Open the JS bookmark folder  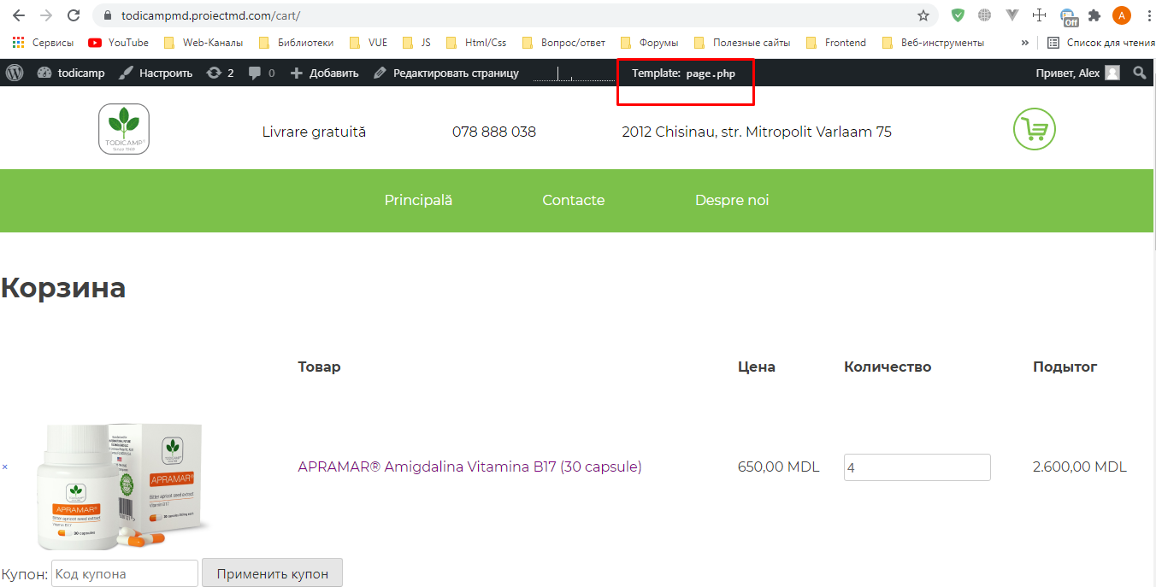tap(416, 43)
